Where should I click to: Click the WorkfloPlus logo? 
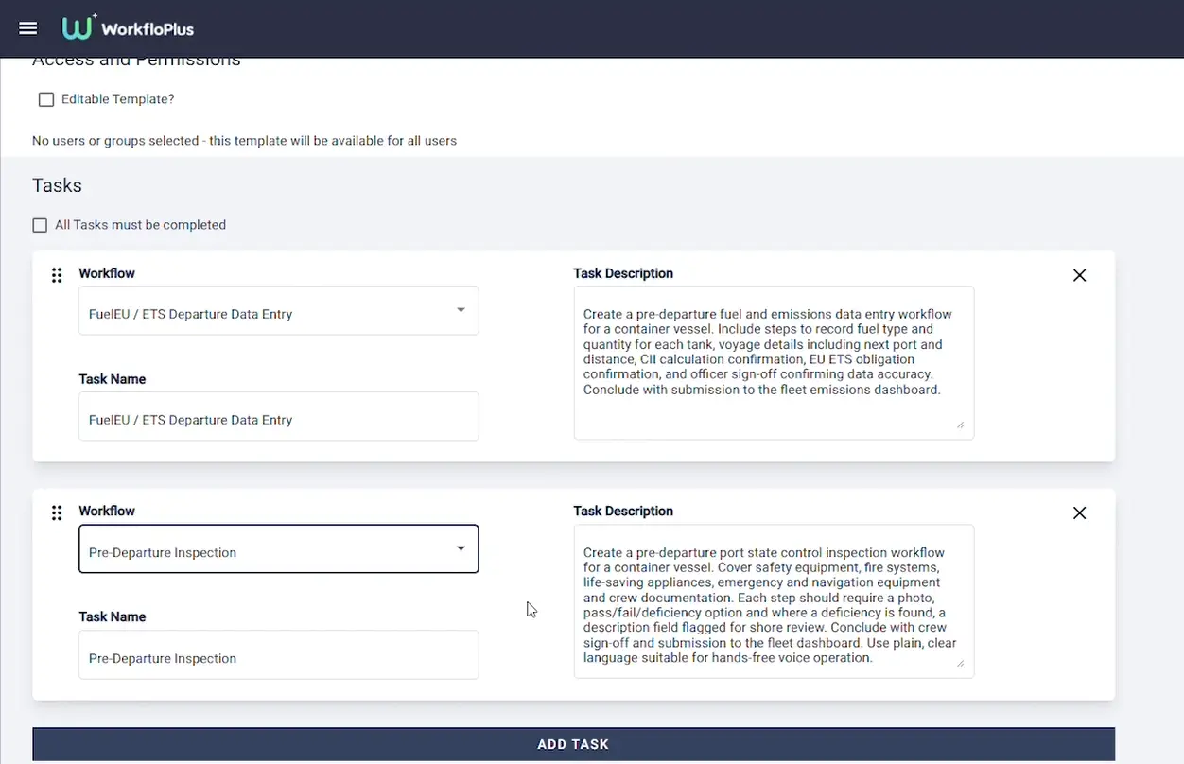click(x=128, y=28)
